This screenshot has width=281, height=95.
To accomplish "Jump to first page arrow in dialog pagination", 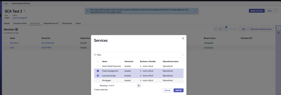I will (130, 86).
